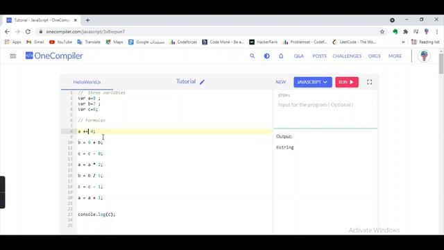The height and width of the screenshot is (250, 444).
Task: Open the Maps bookmark
Action: [x=114, y=42]
